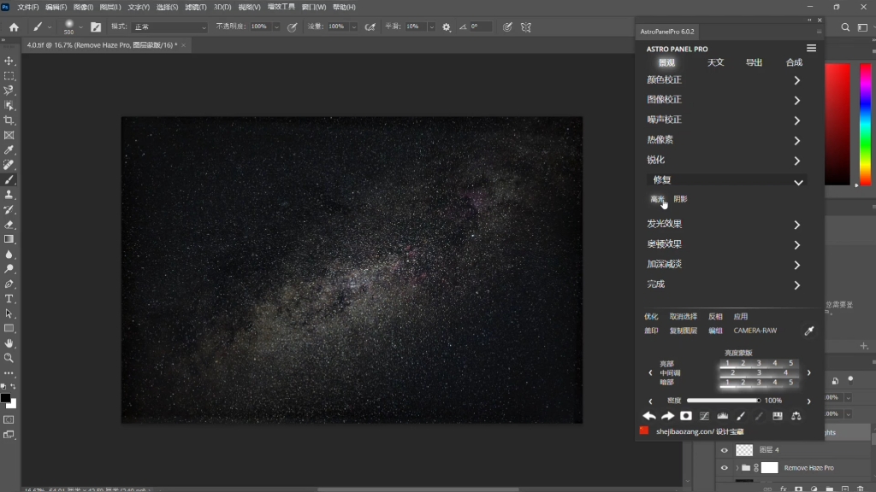This screenshot has width=876, height=492.
Task: Select the Frame tool
Action: tap(9, 135)
